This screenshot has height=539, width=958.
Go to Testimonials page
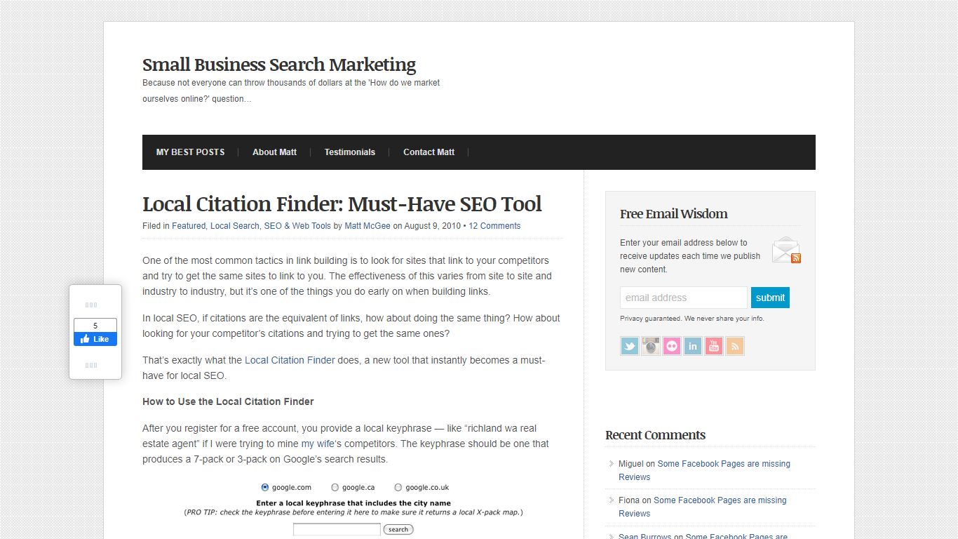pyautogui.click(x=349, y=152)
